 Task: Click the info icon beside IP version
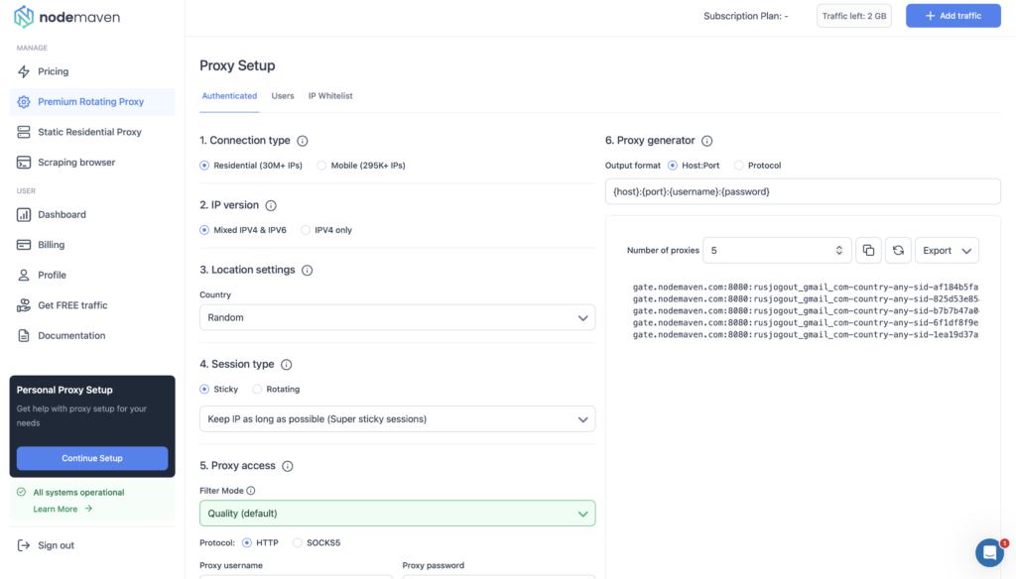[x=271, y=205]
